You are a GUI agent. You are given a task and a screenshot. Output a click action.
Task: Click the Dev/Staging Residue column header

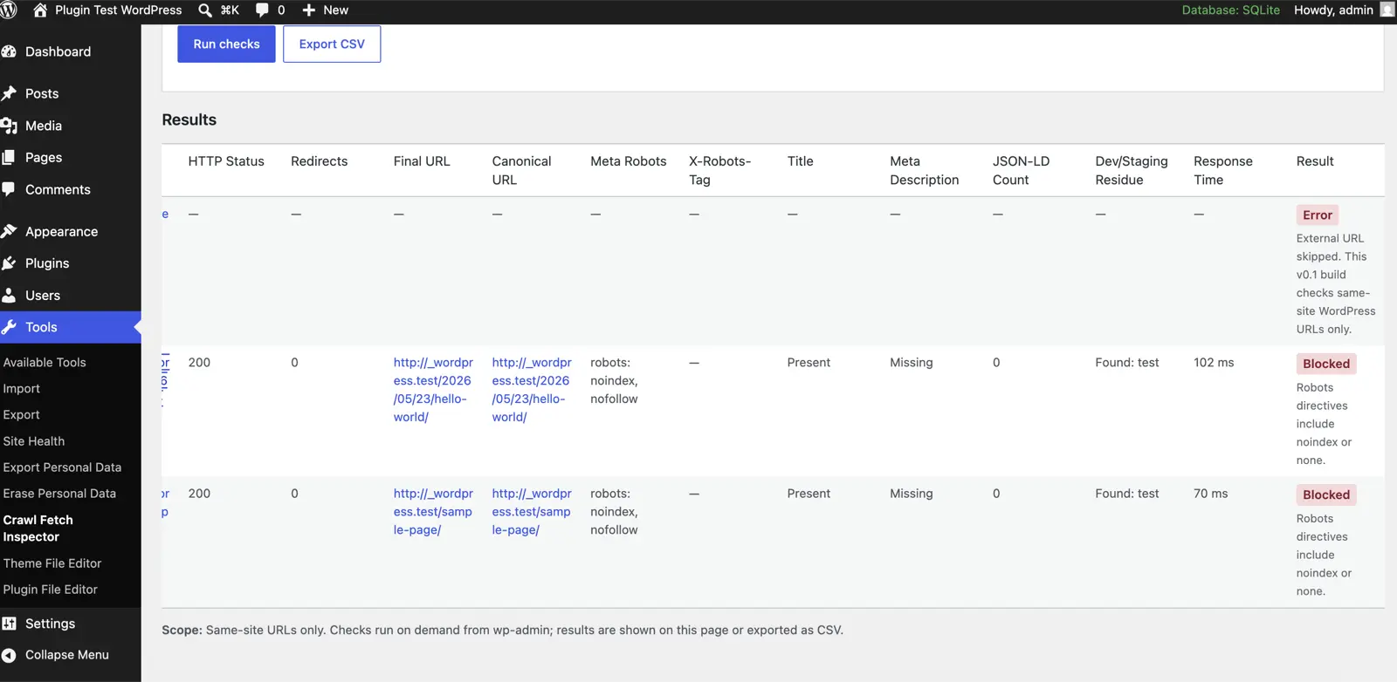tap(1132, 170)
